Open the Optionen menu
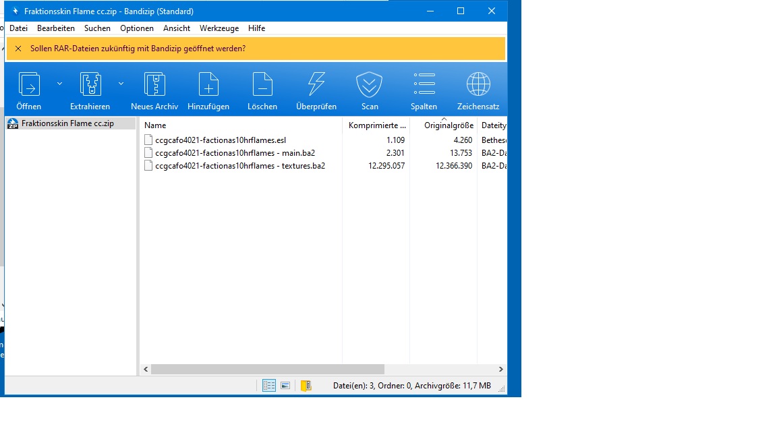This screenshot has height=437, width=777. tap(137, 28)
